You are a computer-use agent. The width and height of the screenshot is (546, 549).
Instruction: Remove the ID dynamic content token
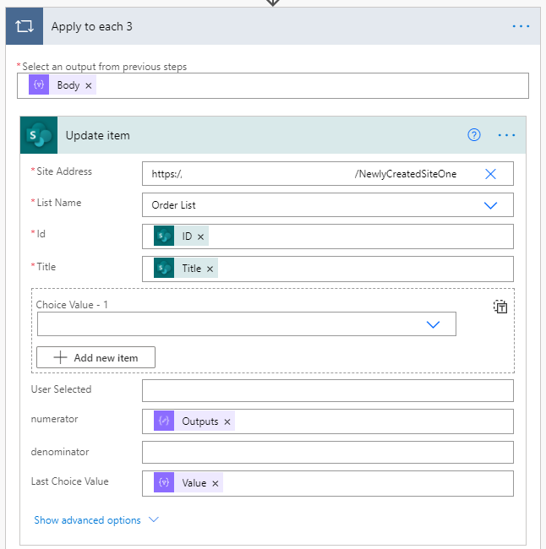click(x=200, y=237)
